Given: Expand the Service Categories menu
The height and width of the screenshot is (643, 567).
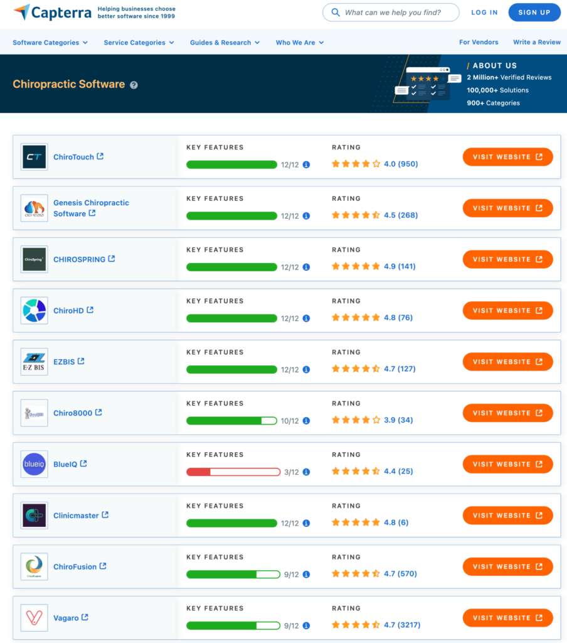Looking at the screenshot, I should point(139,43).
